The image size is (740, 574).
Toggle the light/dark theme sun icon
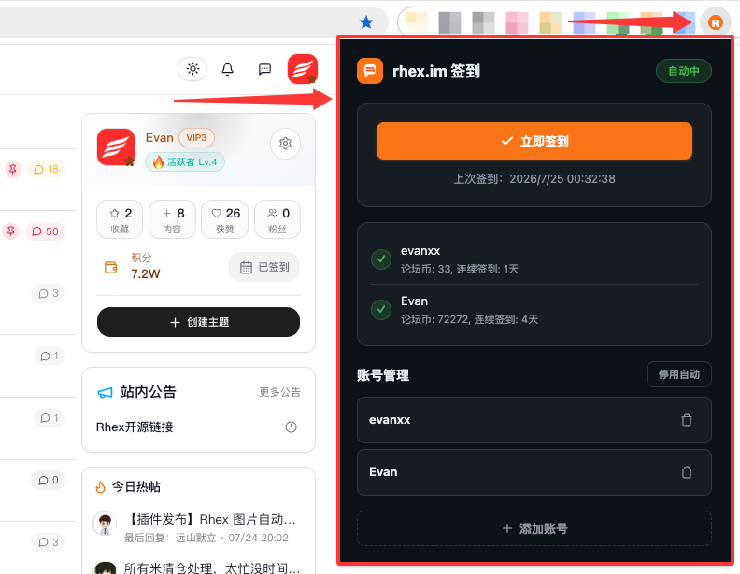[x=192, y=69]
